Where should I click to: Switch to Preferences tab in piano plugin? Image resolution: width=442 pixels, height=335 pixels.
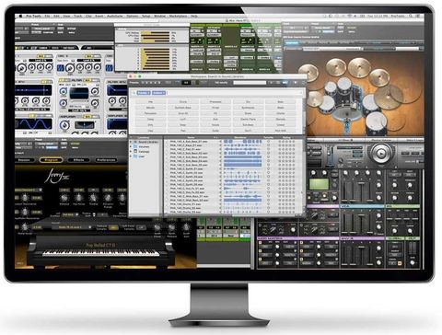[106, 160]
